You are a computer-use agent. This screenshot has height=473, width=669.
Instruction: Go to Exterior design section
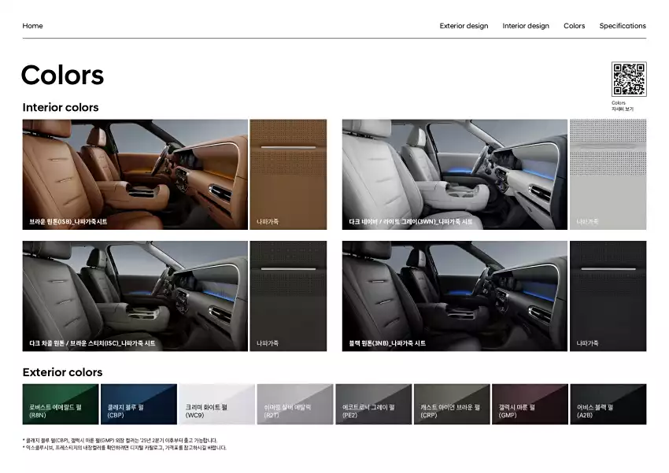tap(464, 26)
